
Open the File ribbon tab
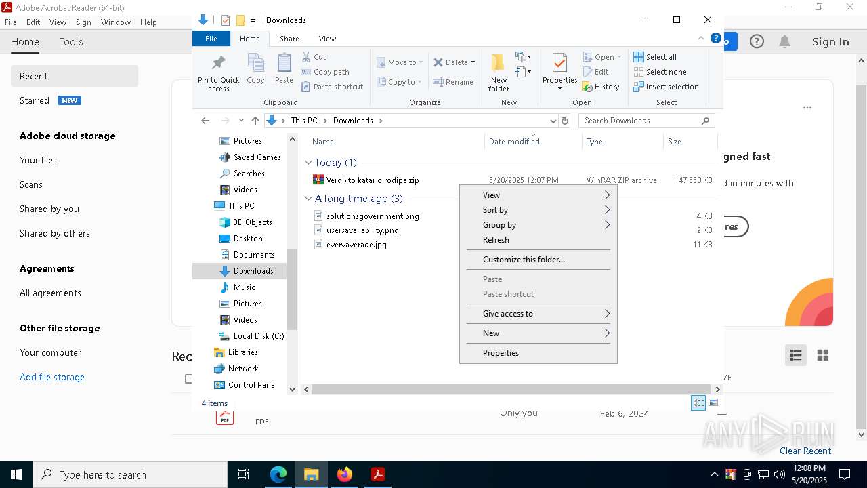click(211, 39)
